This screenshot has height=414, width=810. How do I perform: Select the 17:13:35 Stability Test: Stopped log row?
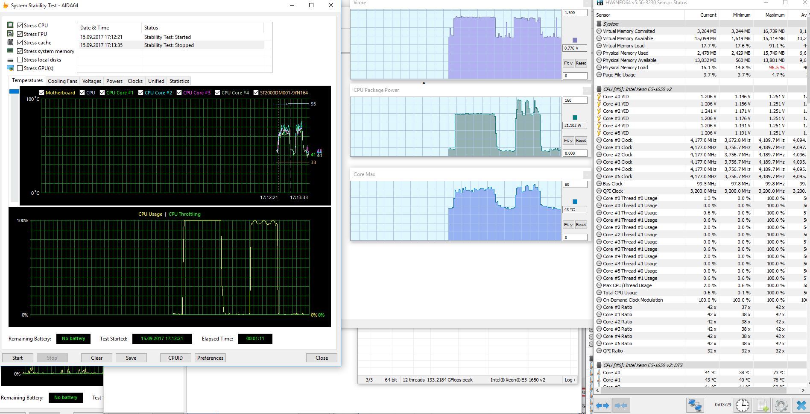pos(171,45)
